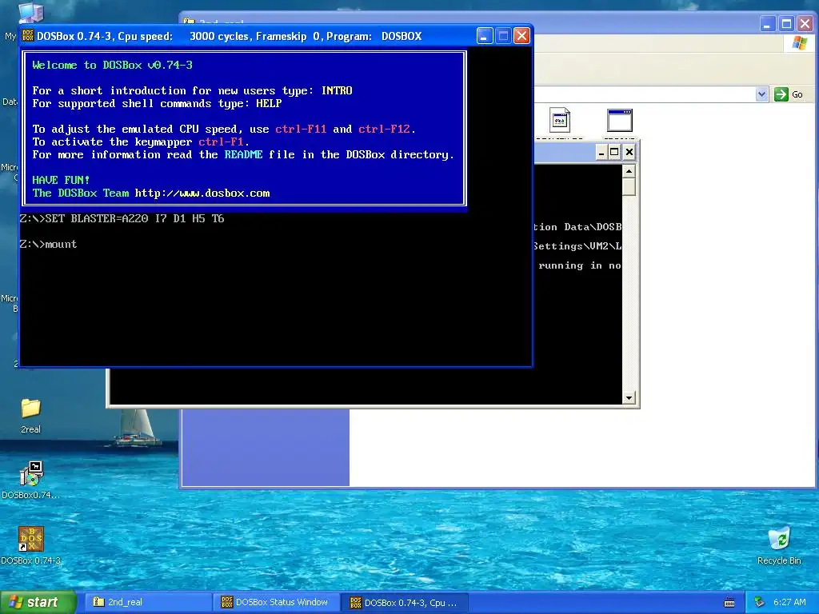Click the DOSBox icon in the title bar
Viewport: 819px width, 614px height.
tap(28, 36)
